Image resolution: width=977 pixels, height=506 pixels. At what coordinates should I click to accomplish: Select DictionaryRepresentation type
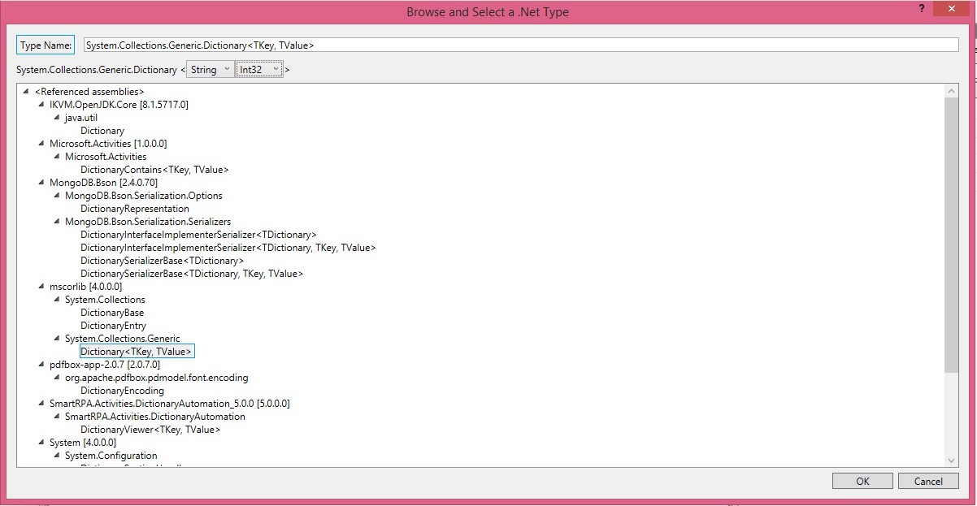[134, 209]
